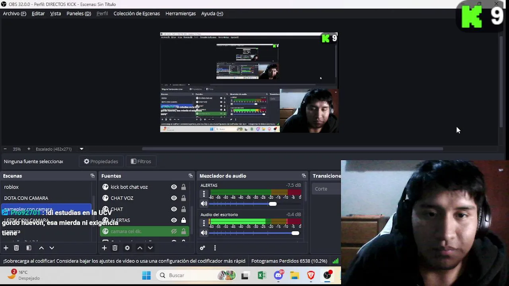
Task: Hide the ALERTAS source
Action: tap(174, 220)
